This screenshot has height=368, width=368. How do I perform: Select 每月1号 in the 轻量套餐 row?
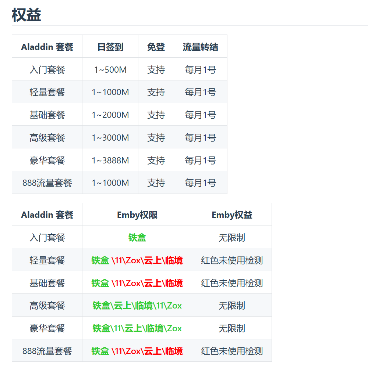(x=200, y=92)
